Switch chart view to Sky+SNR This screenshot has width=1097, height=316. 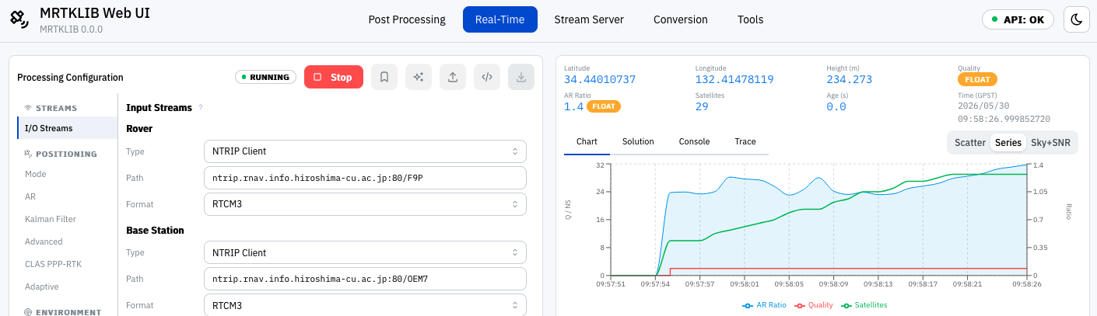coord(1051,143)
